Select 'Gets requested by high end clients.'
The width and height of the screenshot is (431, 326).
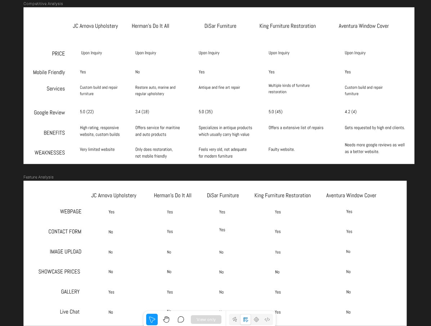[375, 128]
